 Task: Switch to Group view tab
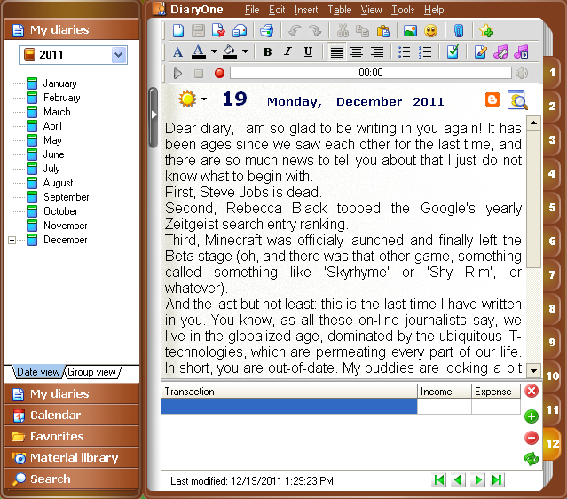tap(92, 372)
